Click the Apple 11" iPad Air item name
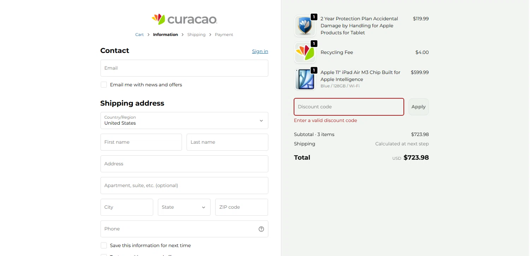Viewport: 530px width, 256px height. click(x=360, y=76)
